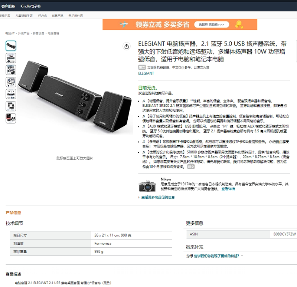The image size is (297, 287).
Task: Go to 创意产品 category tab
Action: (x=58, y=16)
